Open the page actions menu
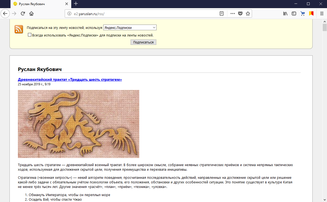 click(x=233, y=14)
